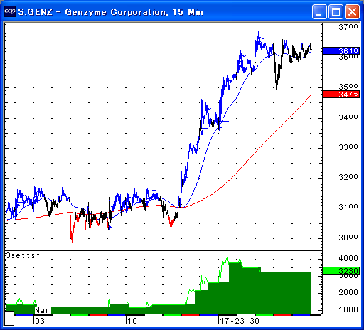Select the green 3230 study value label
The height and width of the screenshot is (330, 364).
point(341,270)
